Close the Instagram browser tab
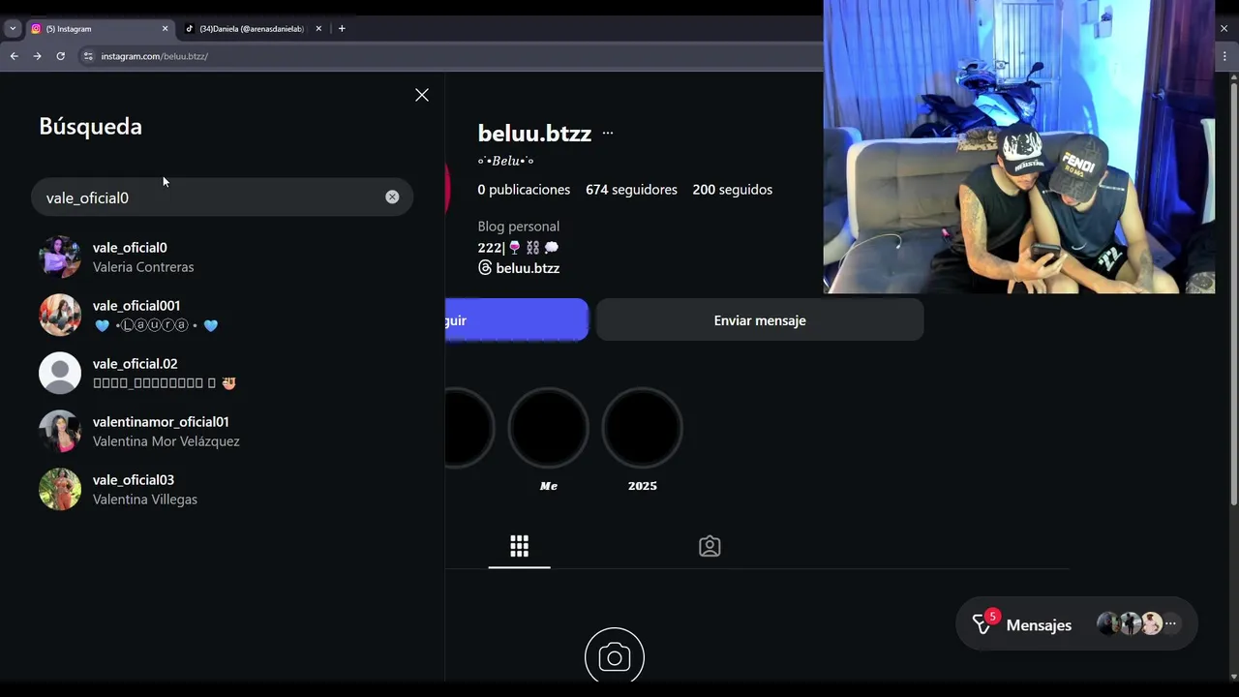1239x697 pixels. (165, 29)
